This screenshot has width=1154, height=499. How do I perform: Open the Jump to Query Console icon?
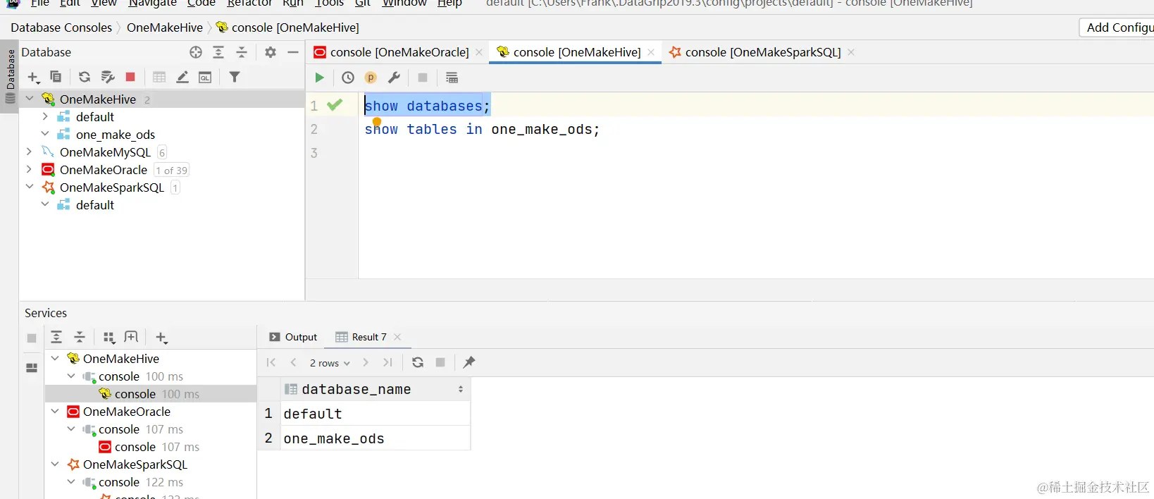point(205,77)
